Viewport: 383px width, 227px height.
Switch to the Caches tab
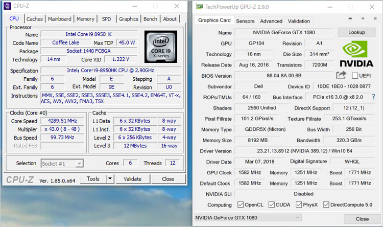[x=34, y=19]
